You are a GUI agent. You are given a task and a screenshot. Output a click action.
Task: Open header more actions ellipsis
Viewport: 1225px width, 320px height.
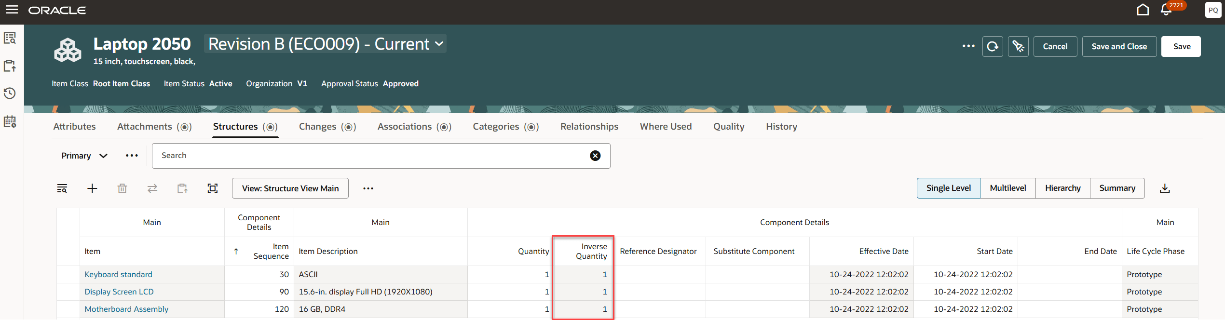pyautogui.click(x=968, y=46)
